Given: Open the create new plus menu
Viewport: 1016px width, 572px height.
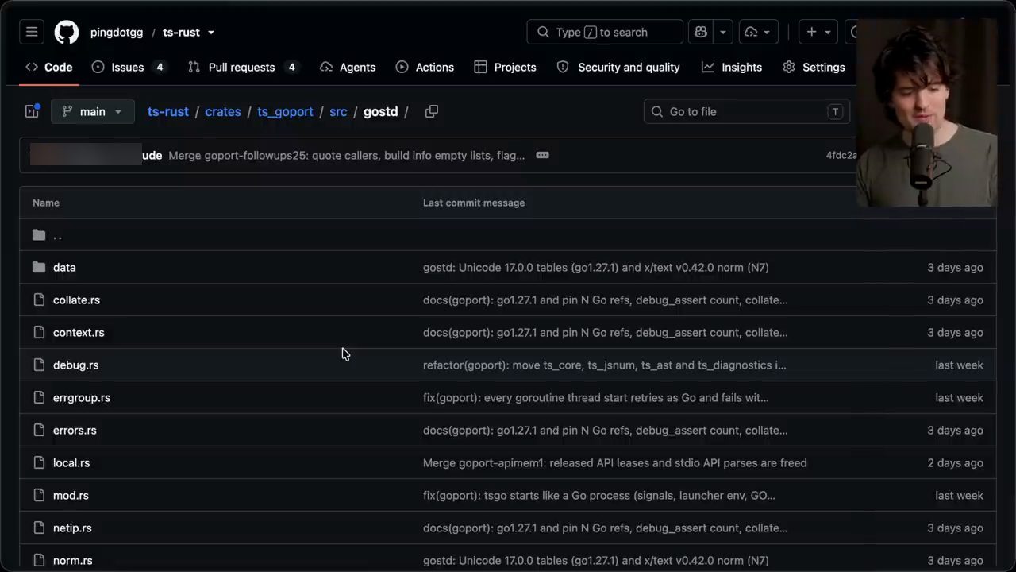Looking at the screenshot, I should [x=818, y=32].
